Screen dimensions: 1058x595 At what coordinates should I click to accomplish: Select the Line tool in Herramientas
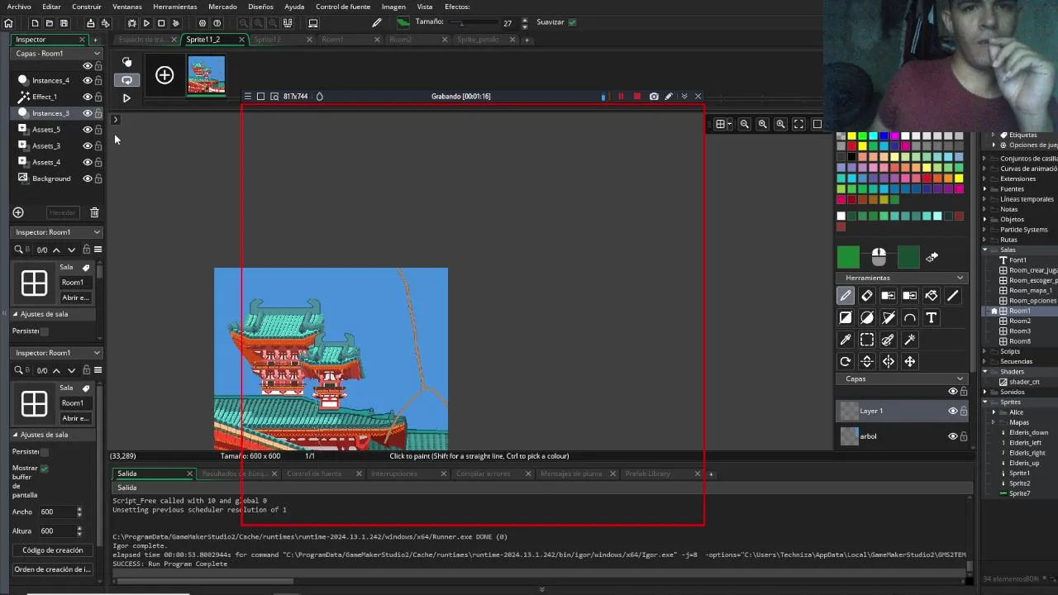point(953,296)
